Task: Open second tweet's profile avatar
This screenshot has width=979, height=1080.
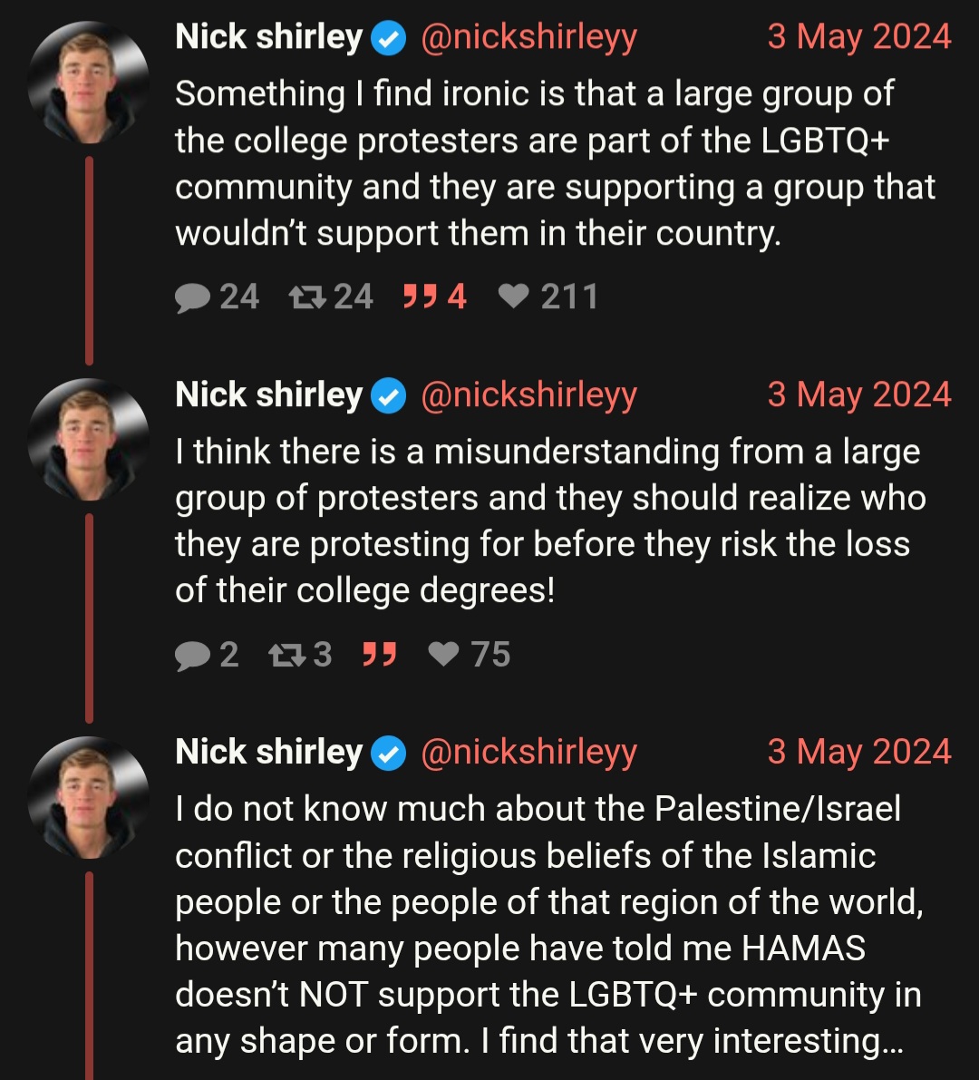Action: tap(88, 440)
